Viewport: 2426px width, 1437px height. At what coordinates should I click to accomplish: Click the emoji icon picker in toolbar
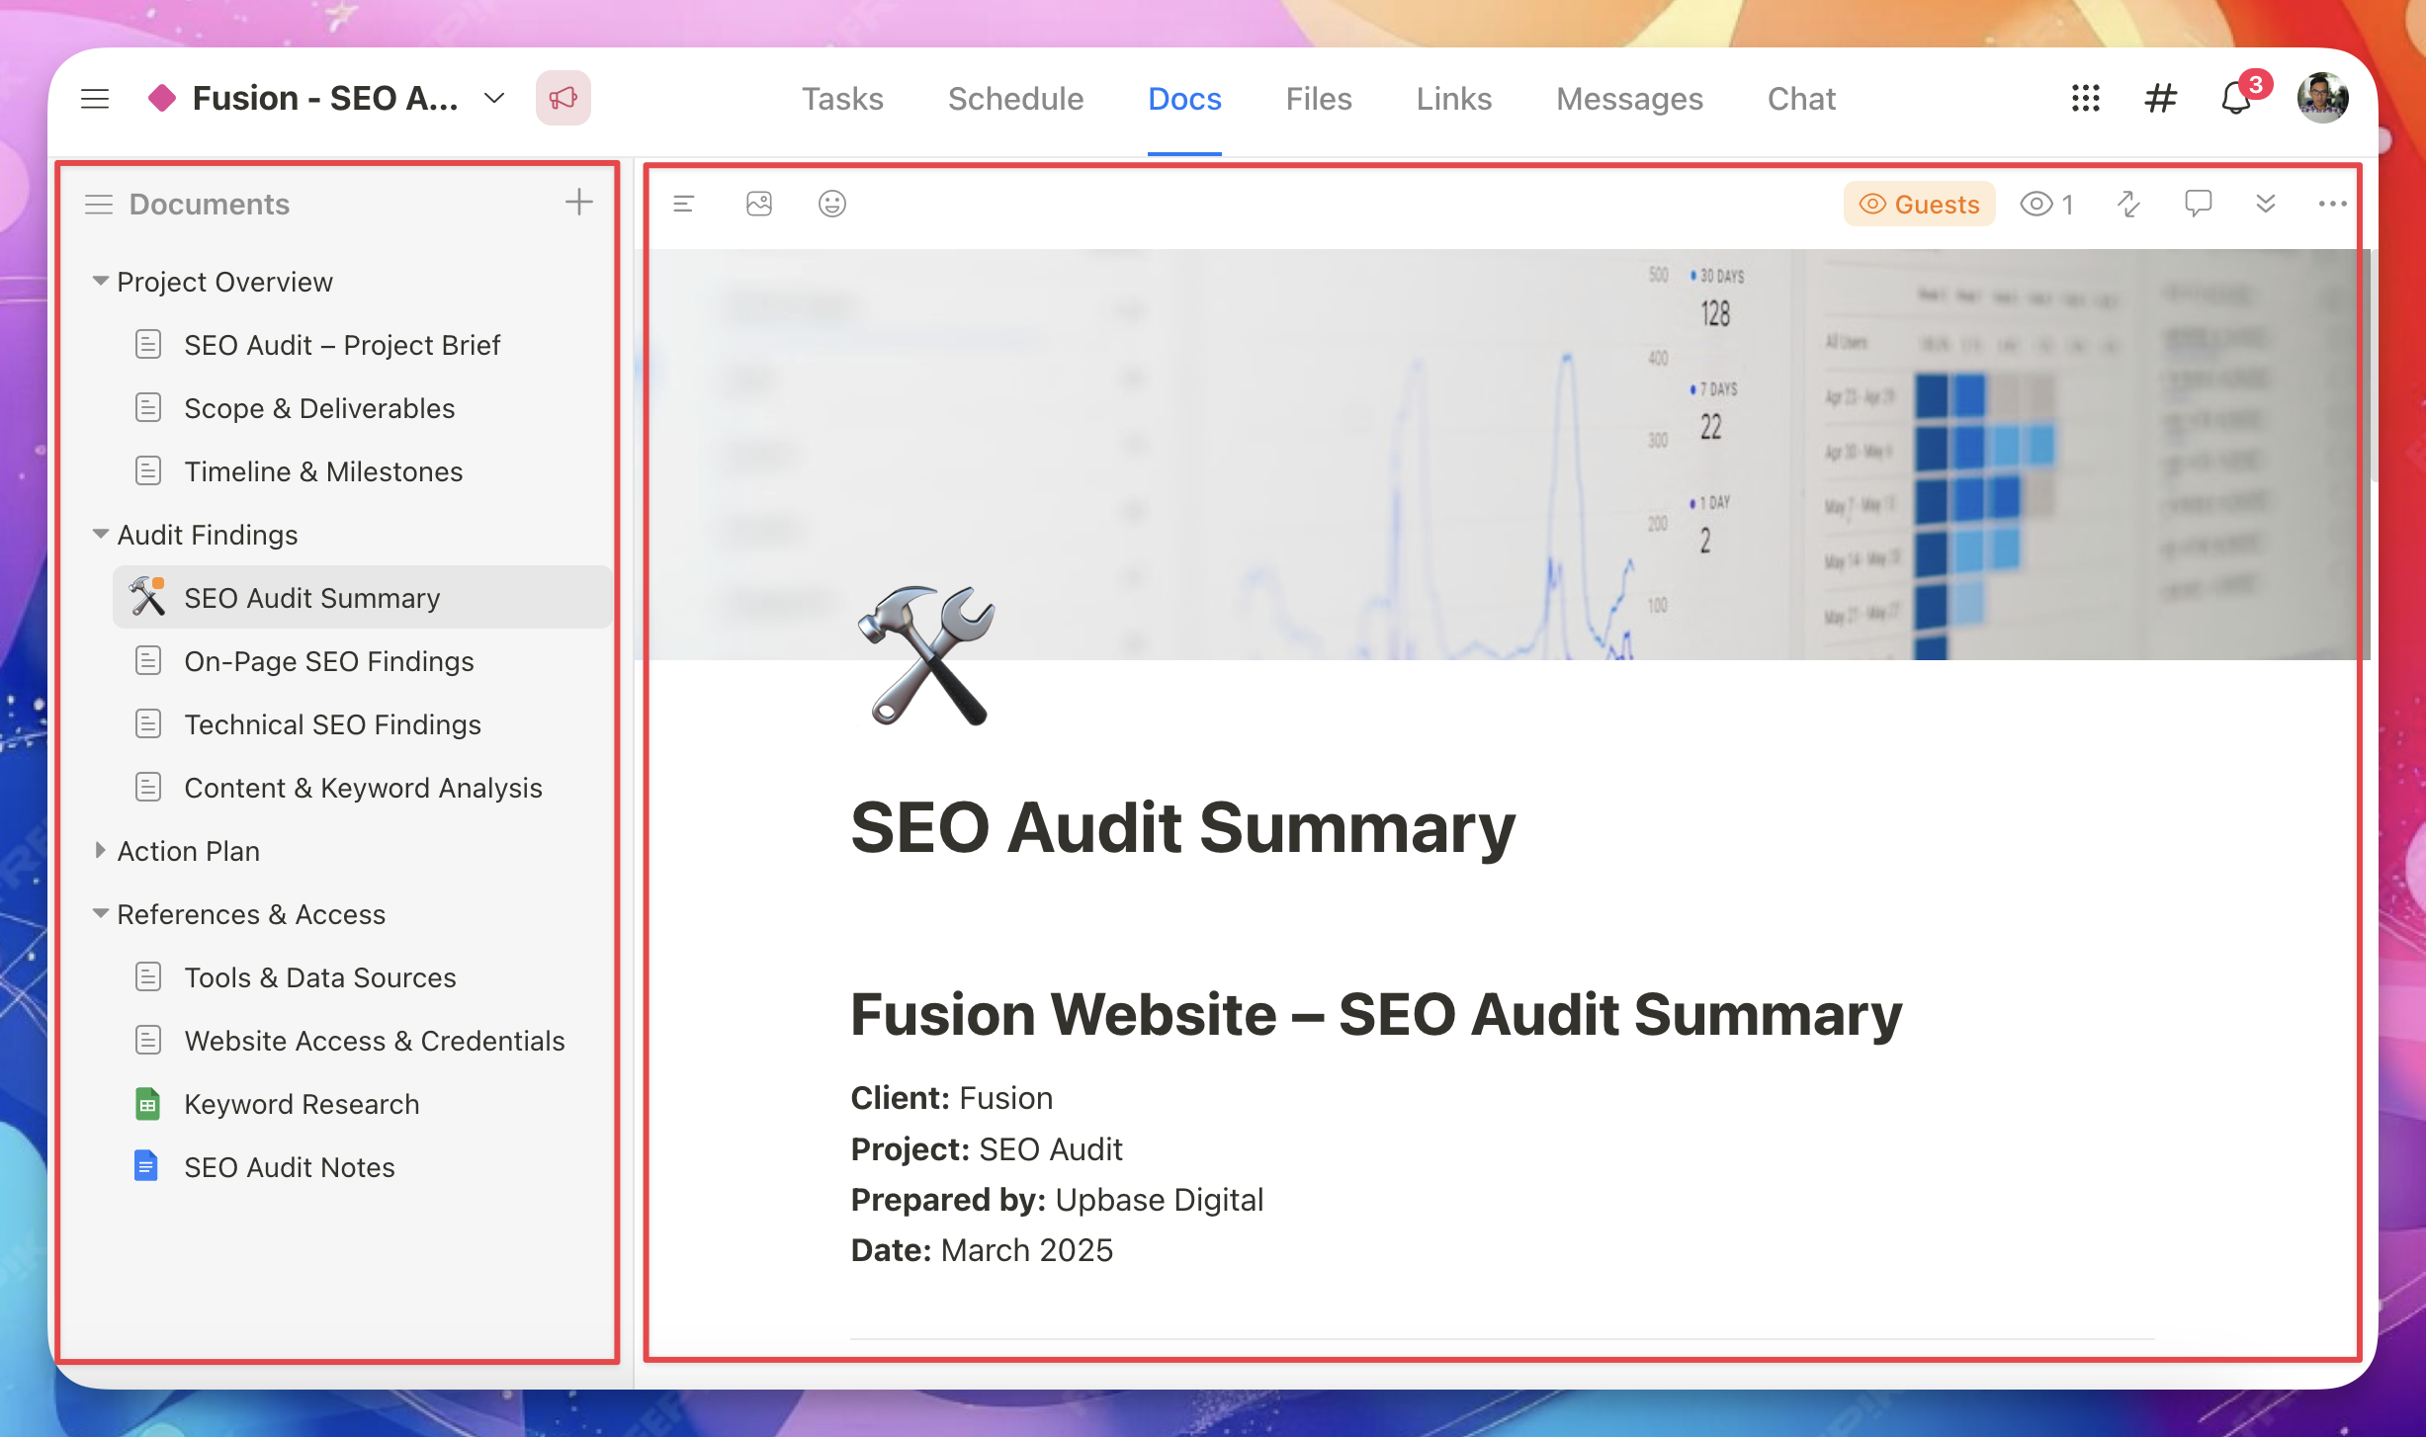click(x=831, y=204)
